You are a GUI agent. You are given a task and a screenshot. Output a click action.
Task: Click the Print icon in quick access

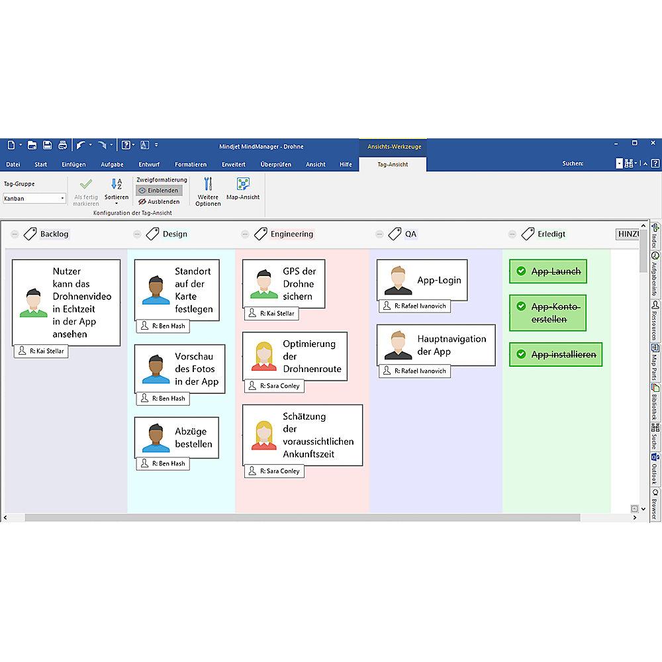point(62,145)
